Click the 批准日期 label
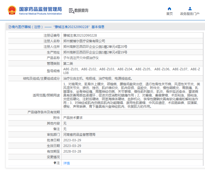Screen dimensions: 205x171 tap(53, 140)
